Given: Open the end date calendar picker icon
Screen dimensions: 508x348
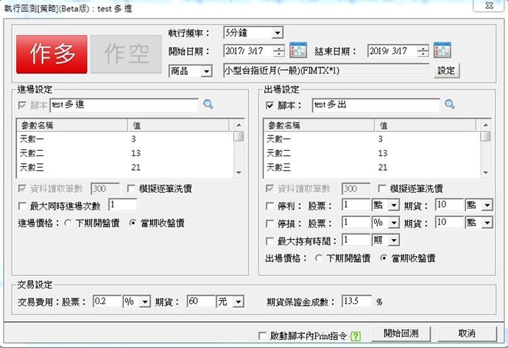Looking at the screenshot, I should pos(442,51).
